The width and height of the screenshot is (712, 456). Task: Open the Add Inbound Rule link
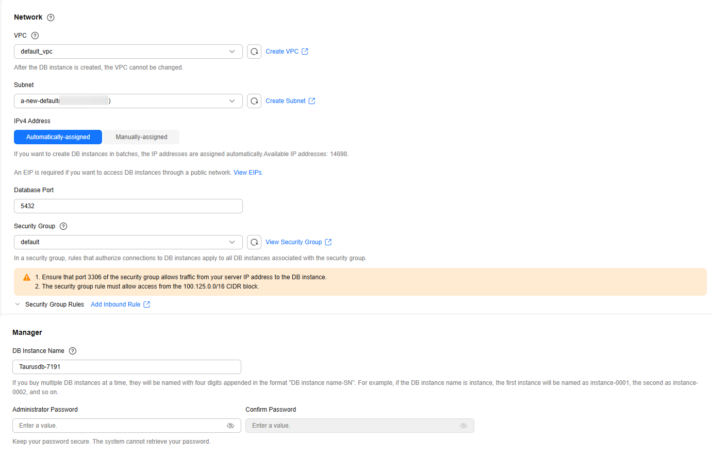[x=116, y=305]
